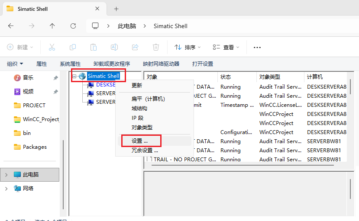Open the 查看 view dropdown

click(x=226, y=47)
